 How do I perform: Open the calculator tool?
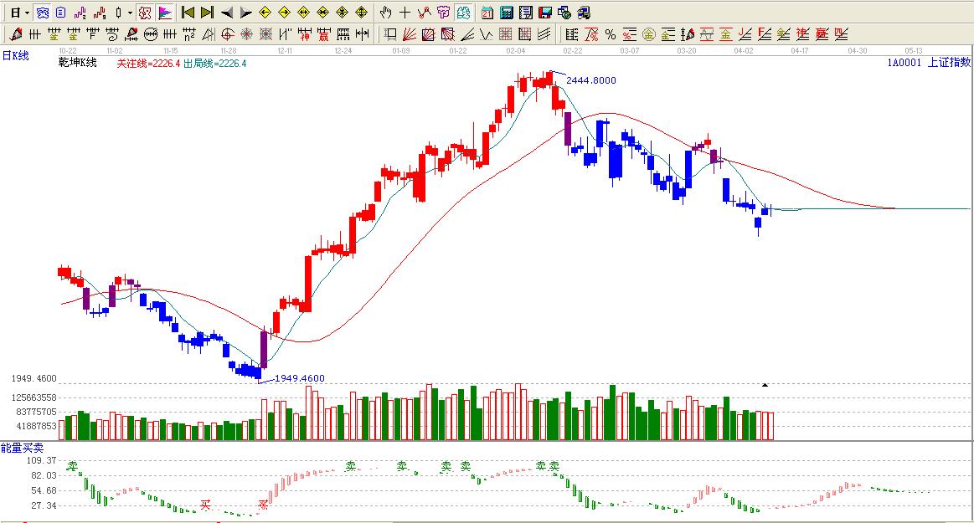click(507, 13)
